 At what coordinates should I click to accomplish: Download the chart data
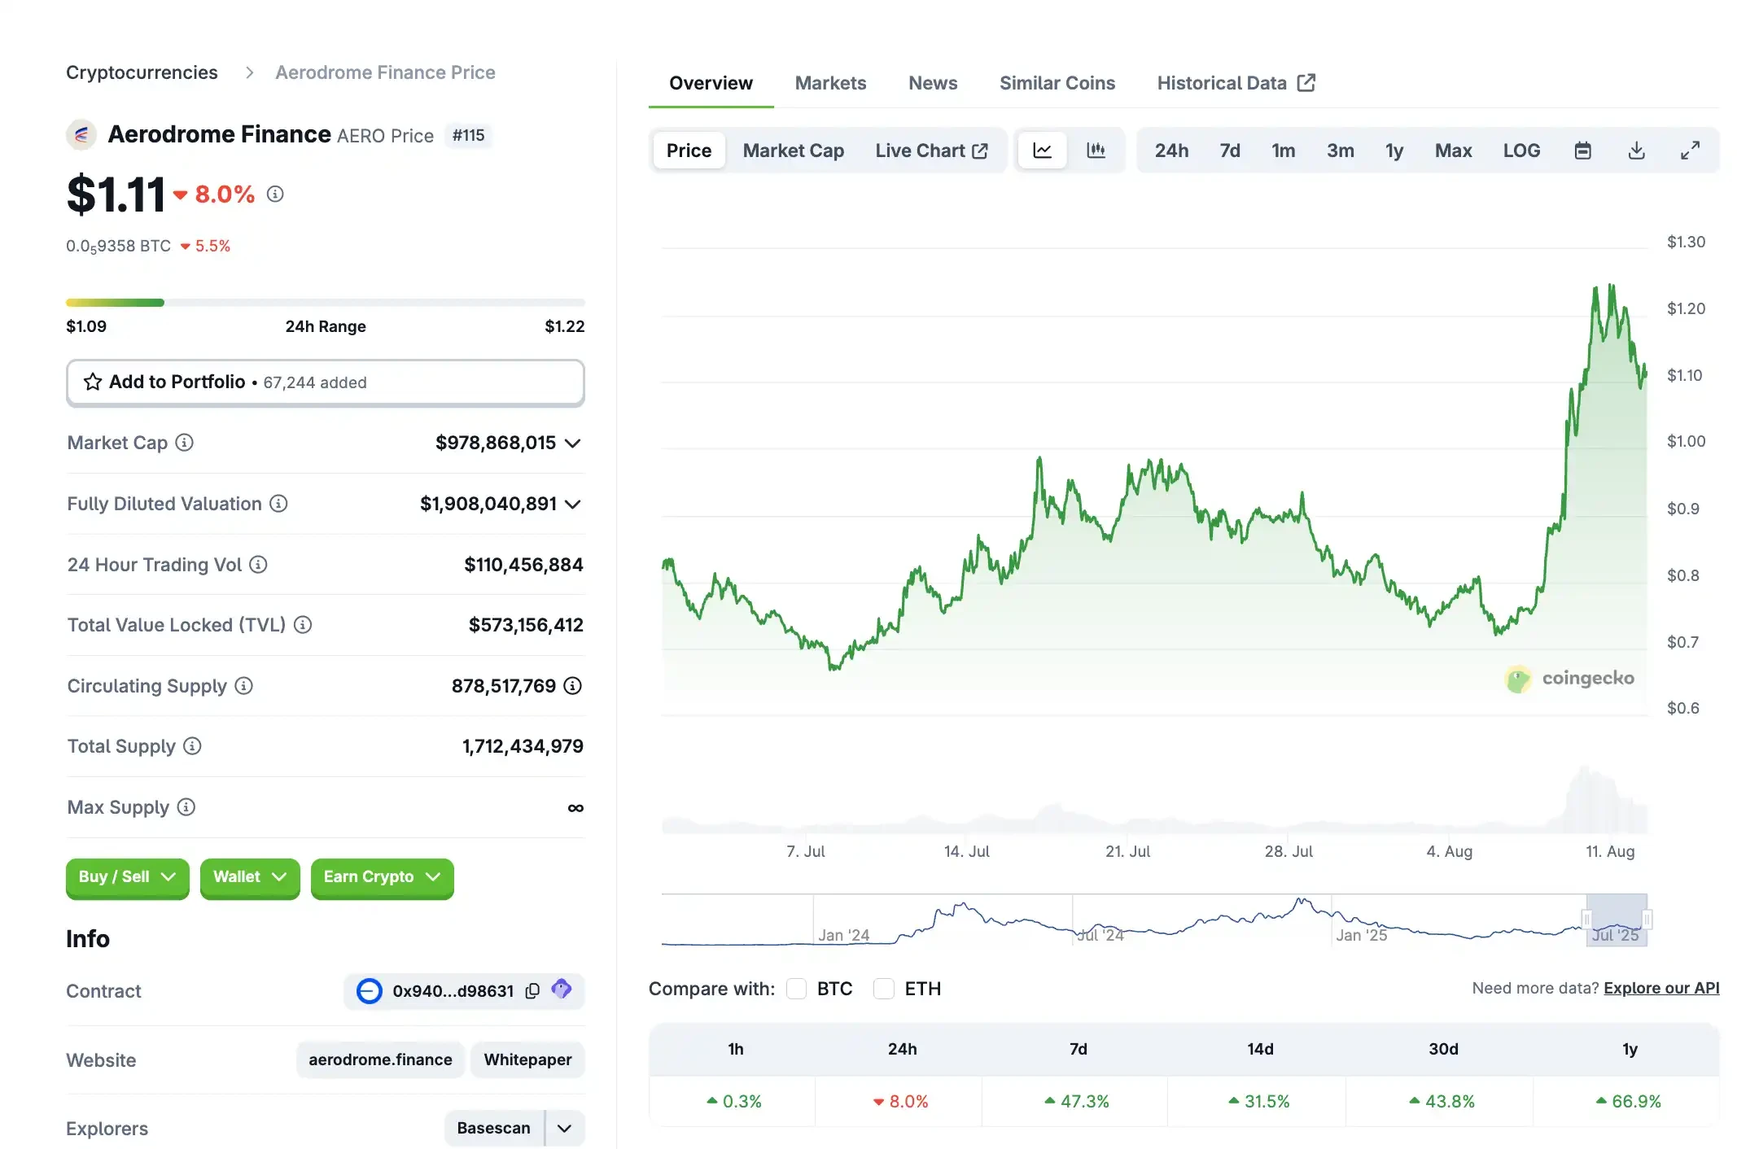pos(1636,150)
